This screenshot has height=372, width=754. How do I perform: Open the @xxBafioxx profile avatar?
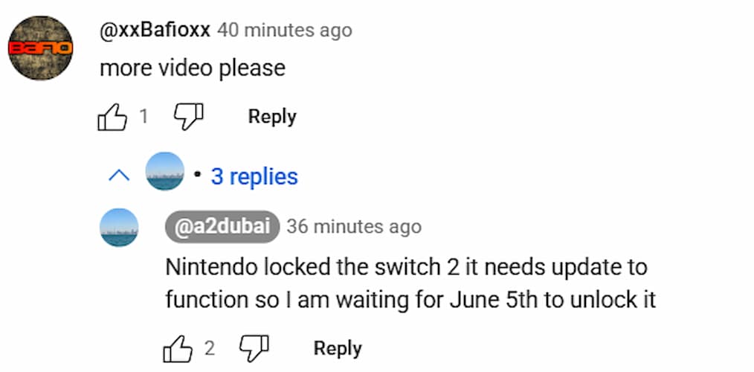point(41,48)
